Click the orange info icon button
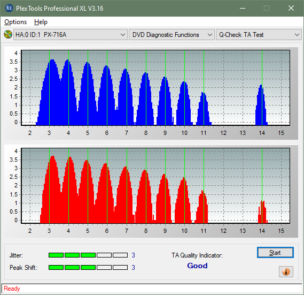Screen dimensions: 304x295 click(286, 271)
